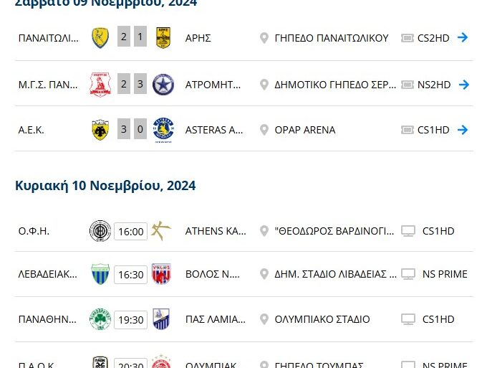Screen dimensions: 487x368
Task: Click the NS PRIME channel for Levadiakos match
Action: point(444,274)
